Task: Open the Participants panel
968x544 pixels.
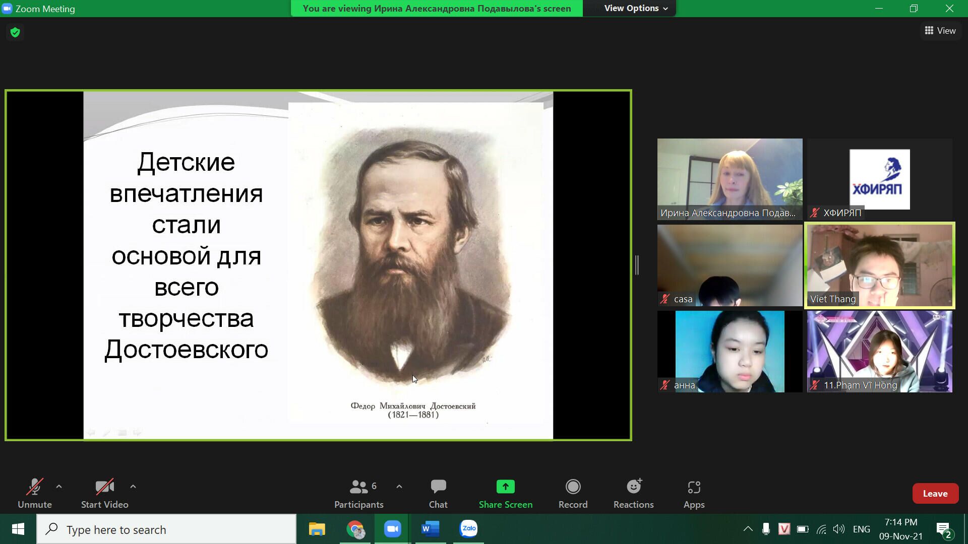Action: pos(359,493)
